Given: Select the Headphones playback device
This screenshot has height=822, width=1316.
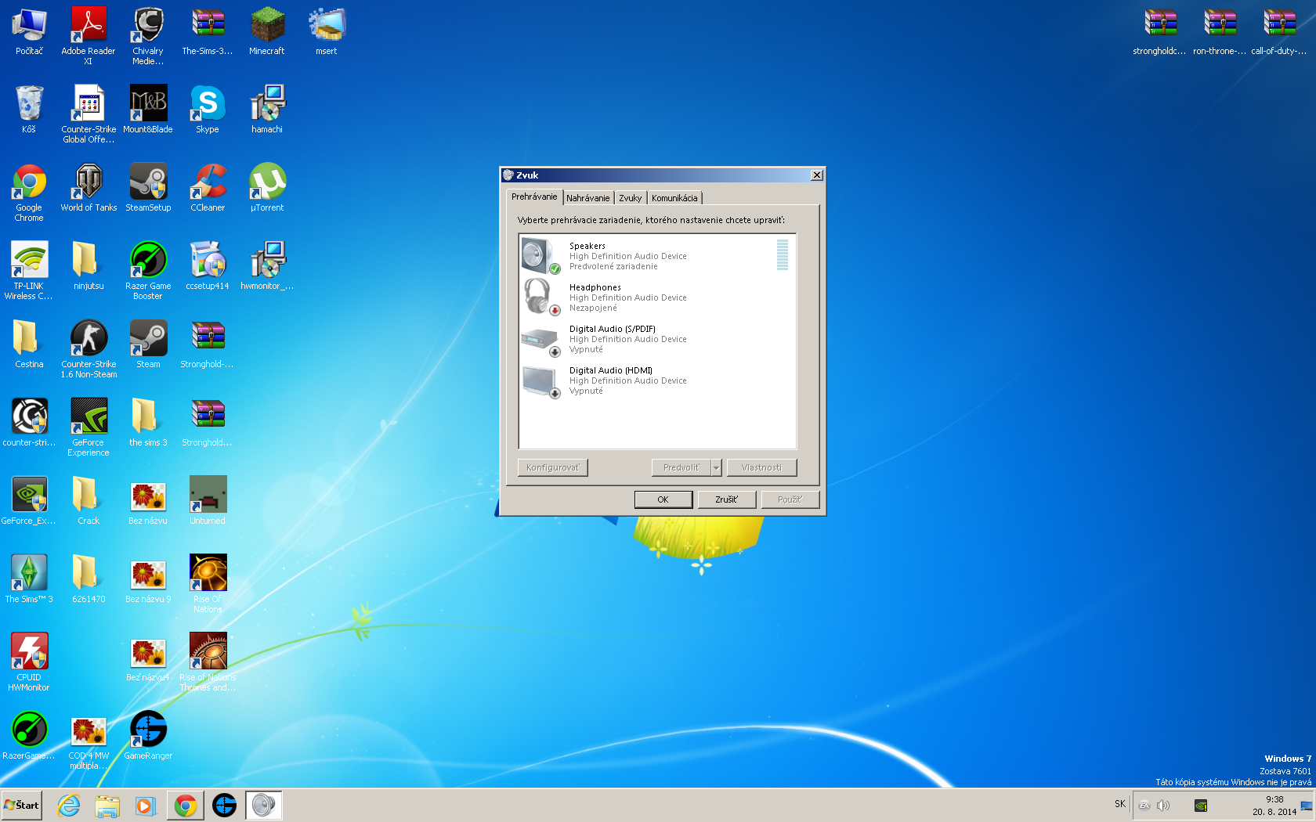Looking at the screenshot, I should [x=656, y=297].
